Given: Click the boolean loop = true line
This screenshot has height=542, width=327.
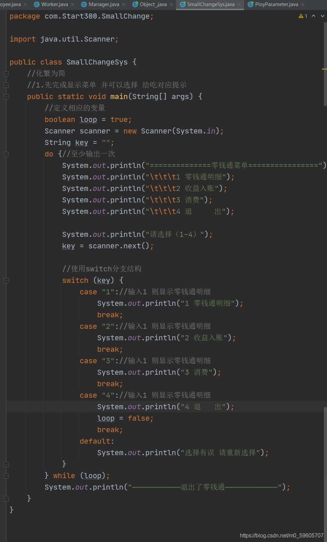Looking at the screenshot, I should coord(88,120).
